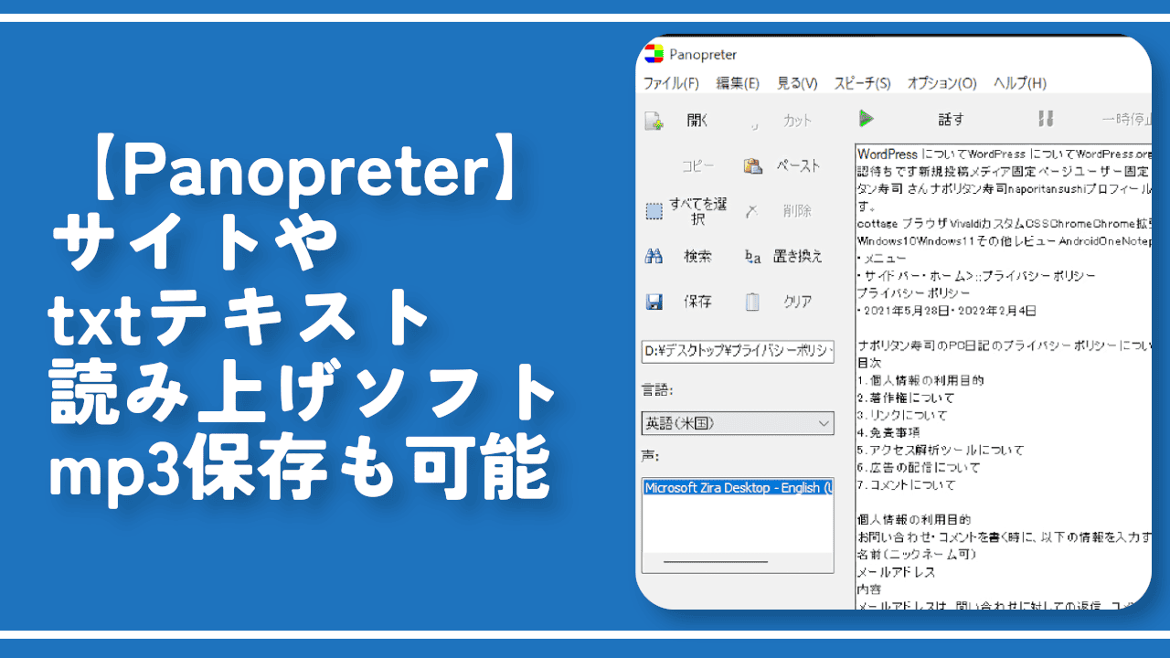
Task: Click the クリア blank page icon
Action: coord(752,302)
